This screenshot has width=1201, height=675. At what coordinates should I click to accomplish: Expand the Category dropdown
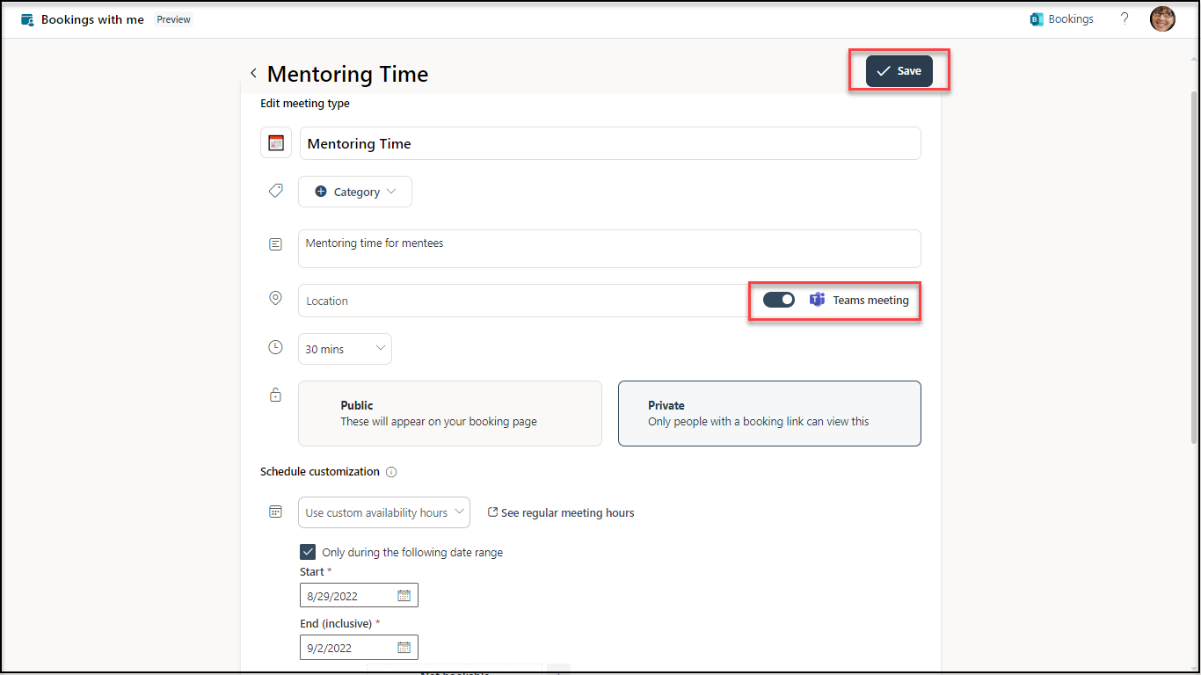click(355, 192)
